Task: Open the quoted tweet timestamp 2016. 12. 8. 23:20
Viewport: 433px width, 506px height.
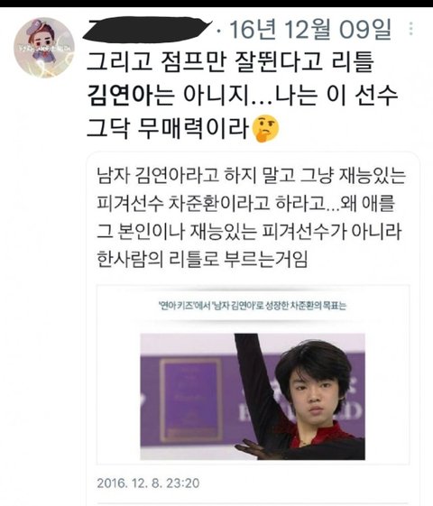Action: (x=148, y=483)
